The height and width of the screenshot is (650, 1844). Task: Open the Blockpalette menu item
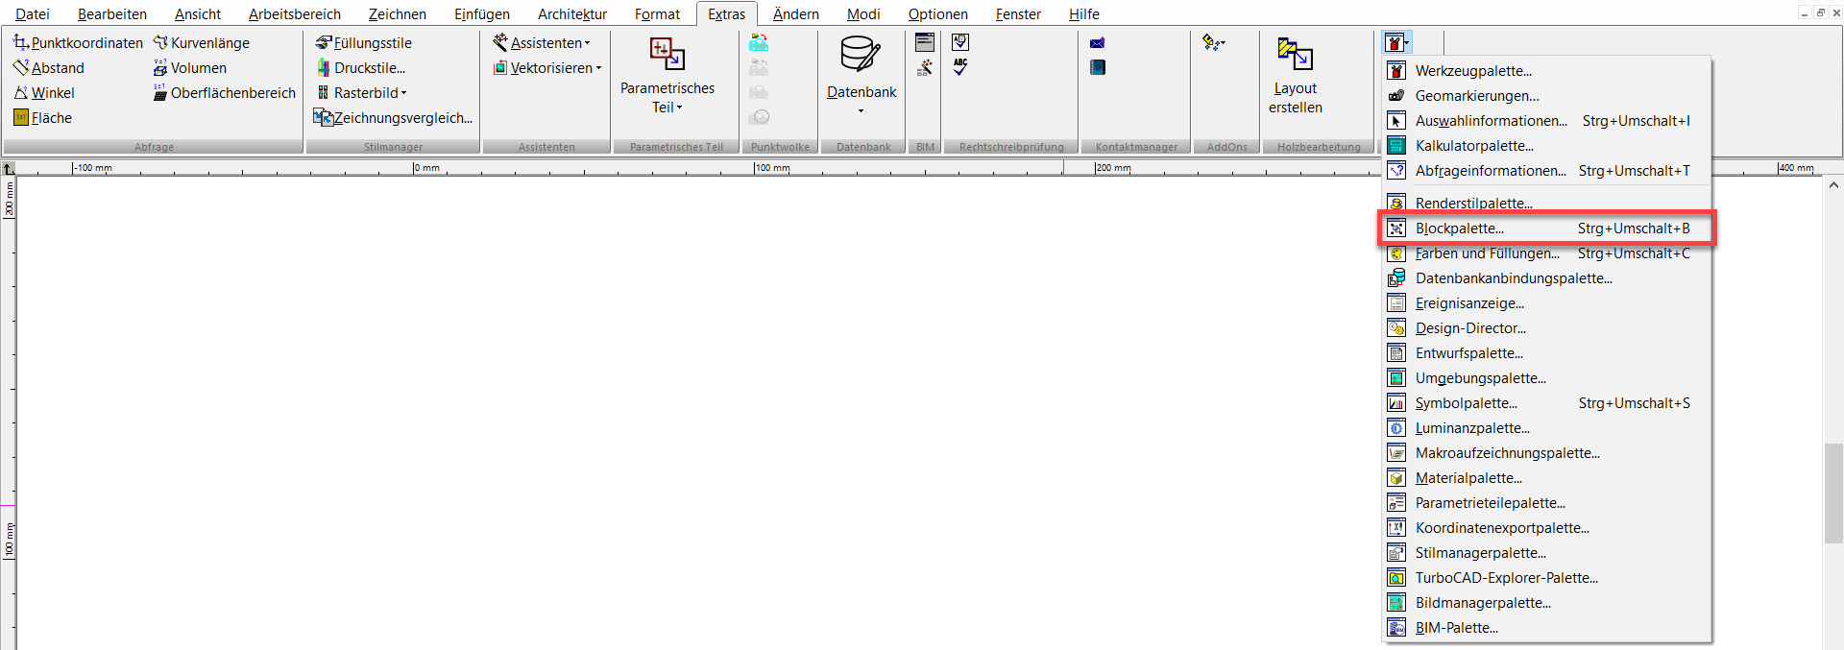[1546, 229]
